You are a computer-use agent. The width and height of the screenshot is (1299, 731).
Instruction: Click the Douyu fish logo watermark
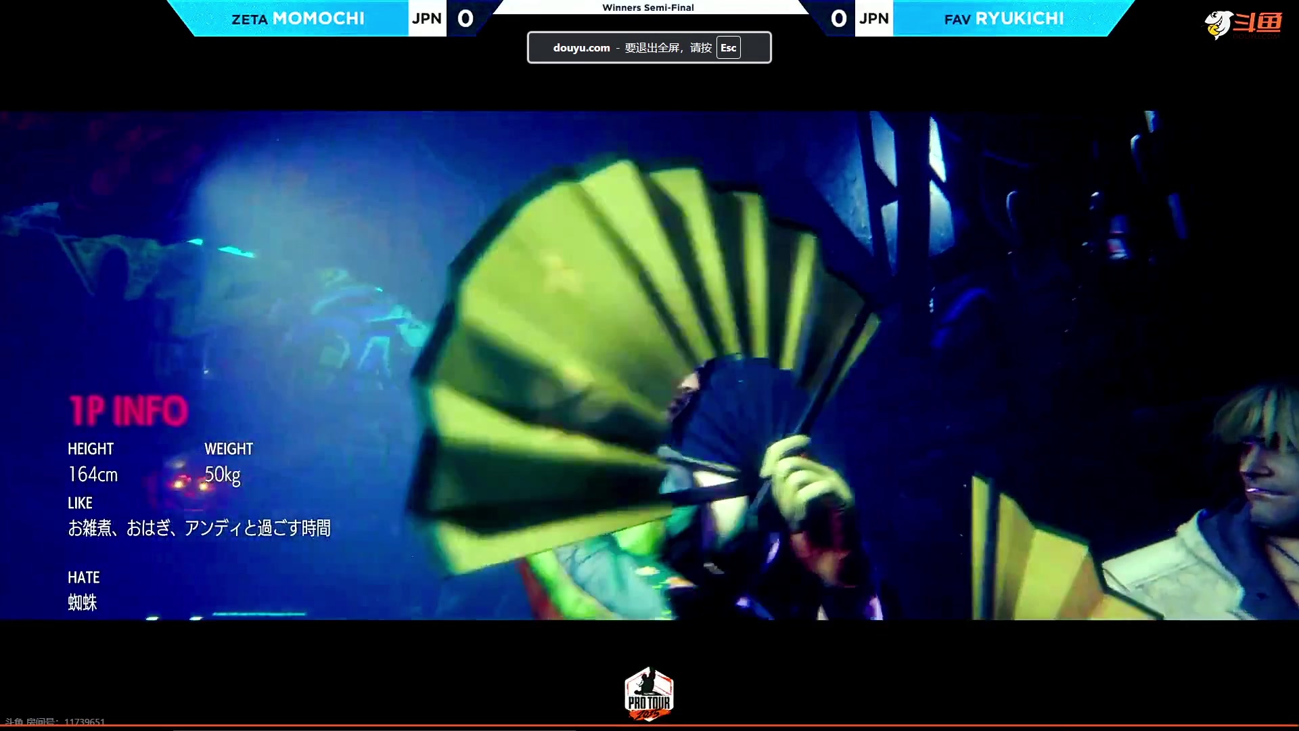click(1244, 24)
